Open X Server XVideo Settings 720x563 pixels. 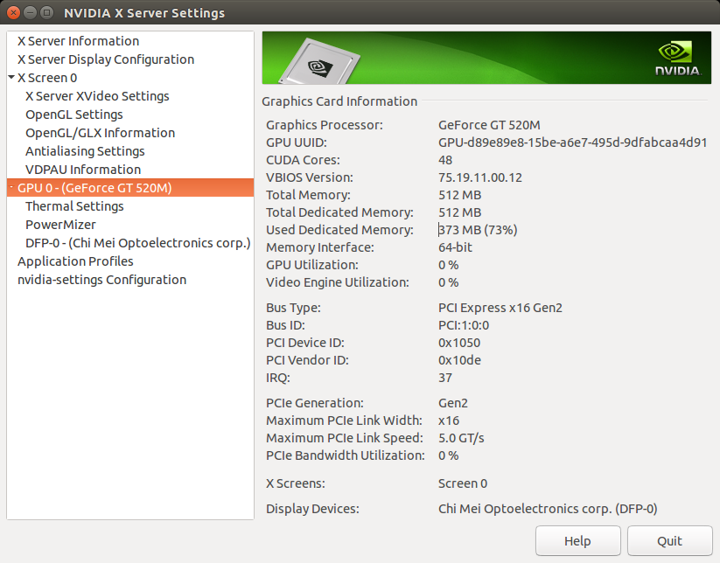[97, 96]
